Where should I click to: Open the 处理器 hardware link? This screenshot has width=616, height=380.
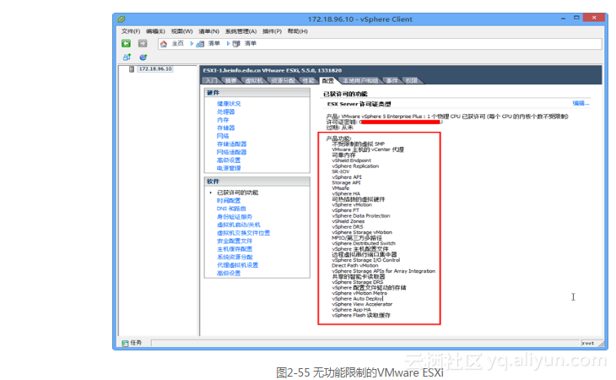pos(225,112)
